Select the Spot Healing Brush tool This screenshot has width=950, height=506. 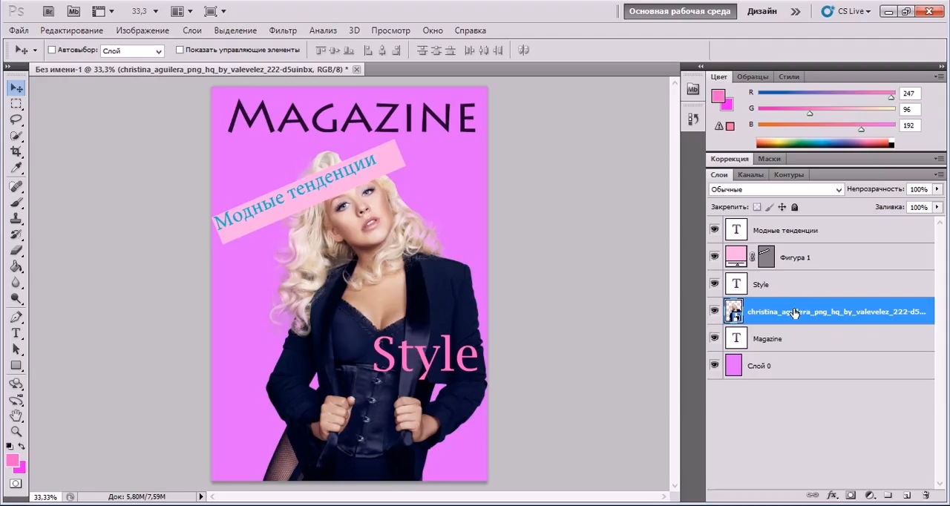pos(16,186)
